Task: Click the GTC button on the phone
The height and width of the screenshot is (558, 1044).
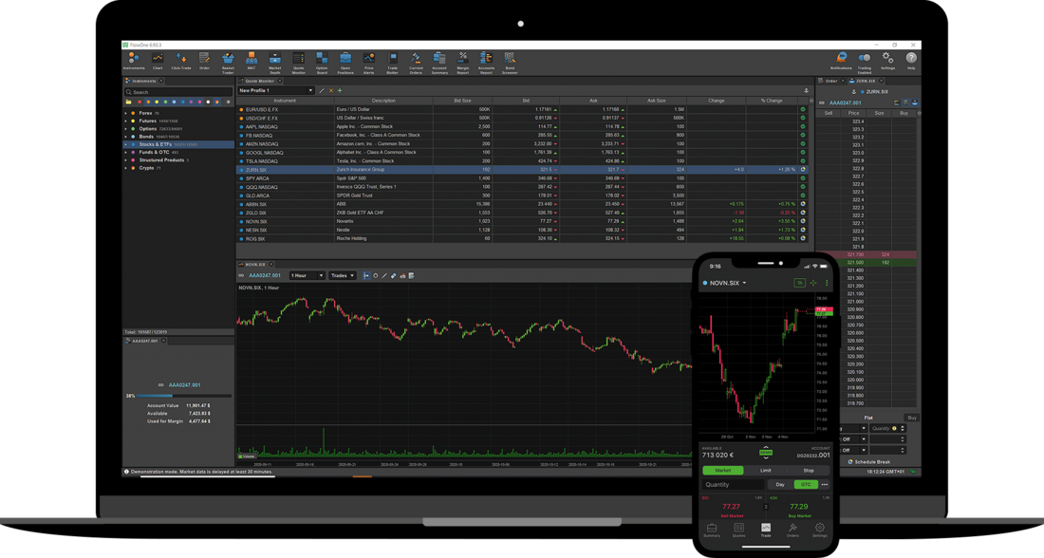Action: pos(806,484)
